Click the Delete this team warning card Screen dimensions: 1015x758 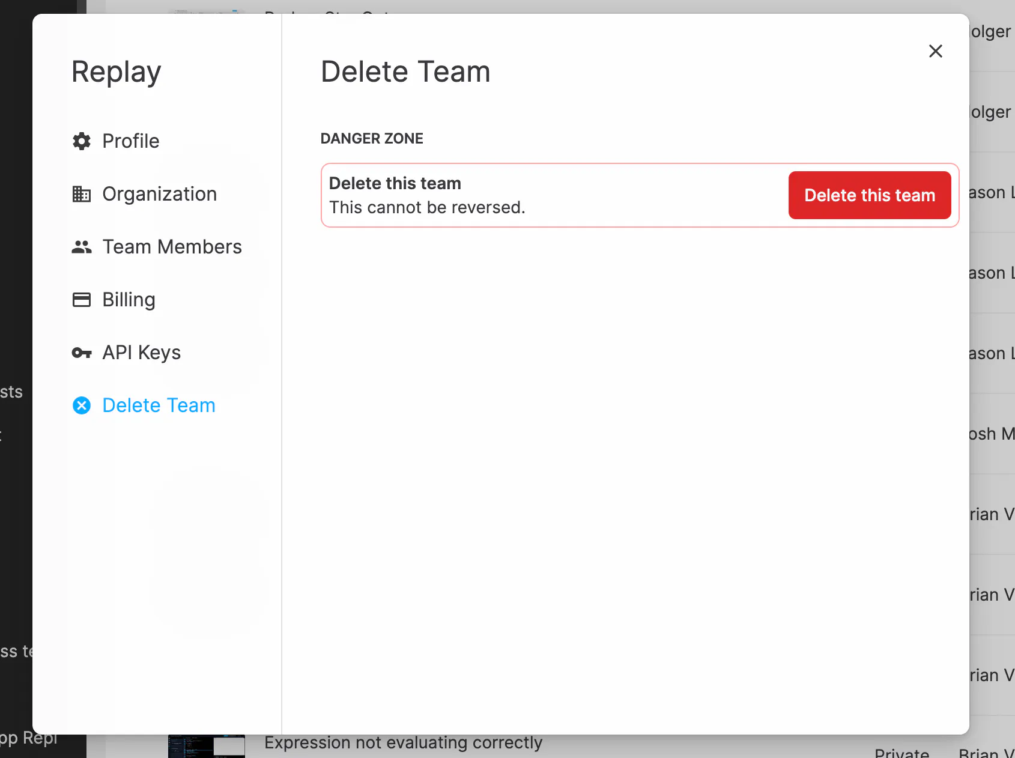click(541, 195)
